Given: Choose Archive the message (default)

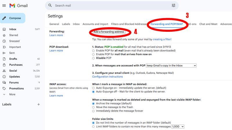Looking at the screenshot, I should 93,104.
